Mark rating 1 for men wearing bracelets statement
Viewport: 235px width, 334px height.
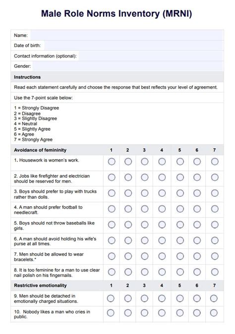(112, 256)
